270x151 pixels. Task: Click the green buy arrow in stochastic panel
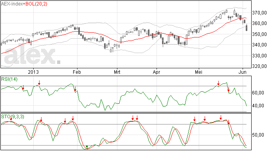click(x=87, y=147)
